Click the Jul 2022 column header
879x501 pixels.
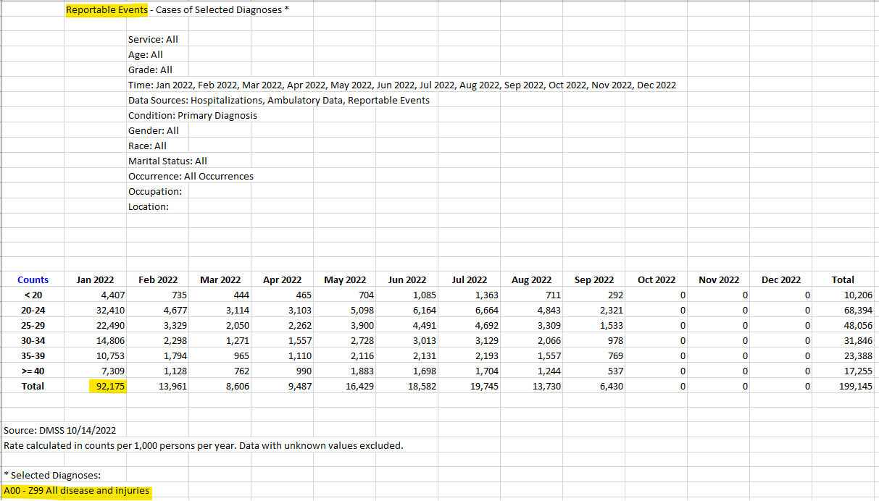tap(470, 279)
